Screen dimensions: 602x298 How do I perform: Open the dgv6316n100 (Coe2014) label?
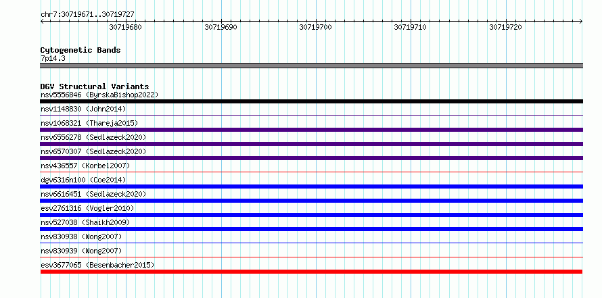pos(83,180)
